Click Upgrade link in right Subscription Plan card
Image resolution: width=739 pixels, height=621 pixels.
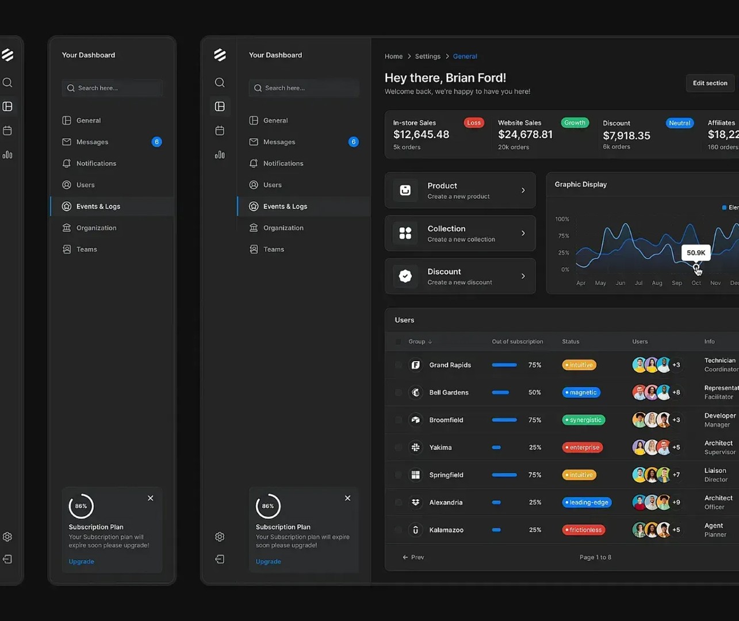269,561
